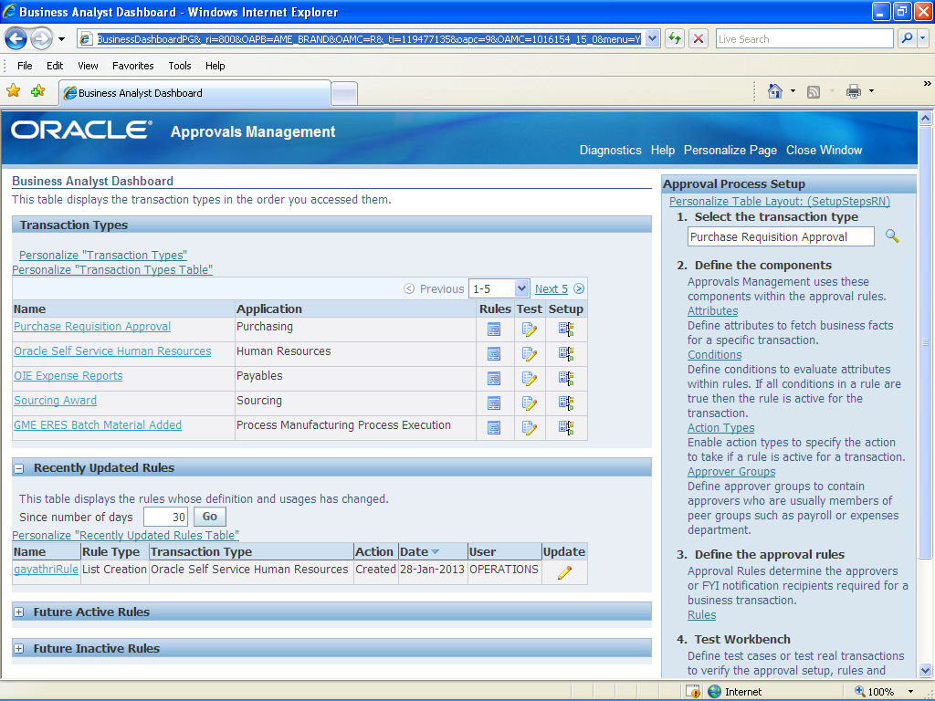Open Test icon for GME ERES Batch Material Added
This screenshot has width=935, height=701.
pyautogui.click(x=530, y=427)
